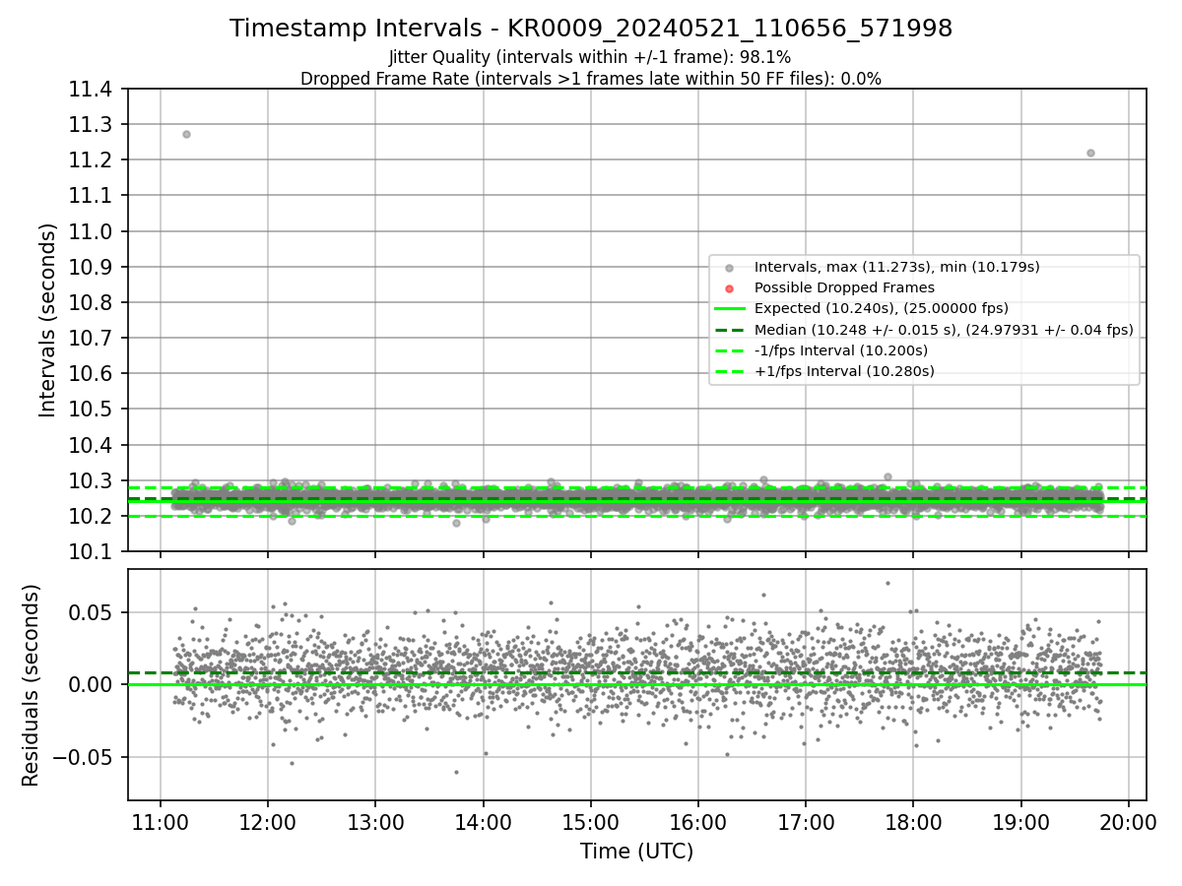Click the highest residual point near 0.07 seconds

(x=887, y=583)
